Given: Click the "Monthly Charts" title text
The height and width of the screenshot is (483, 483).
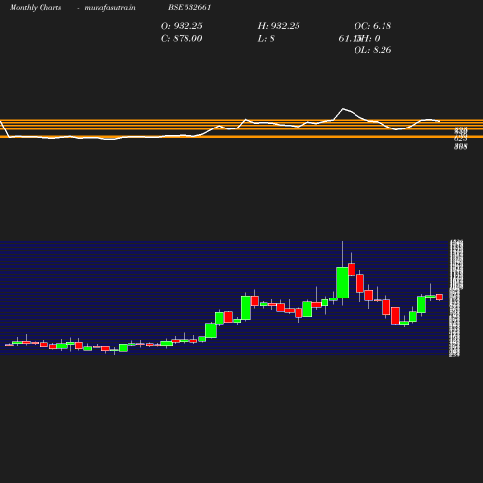Looking at the screenshot, I should pyautogui.click(x=35, y=8).
